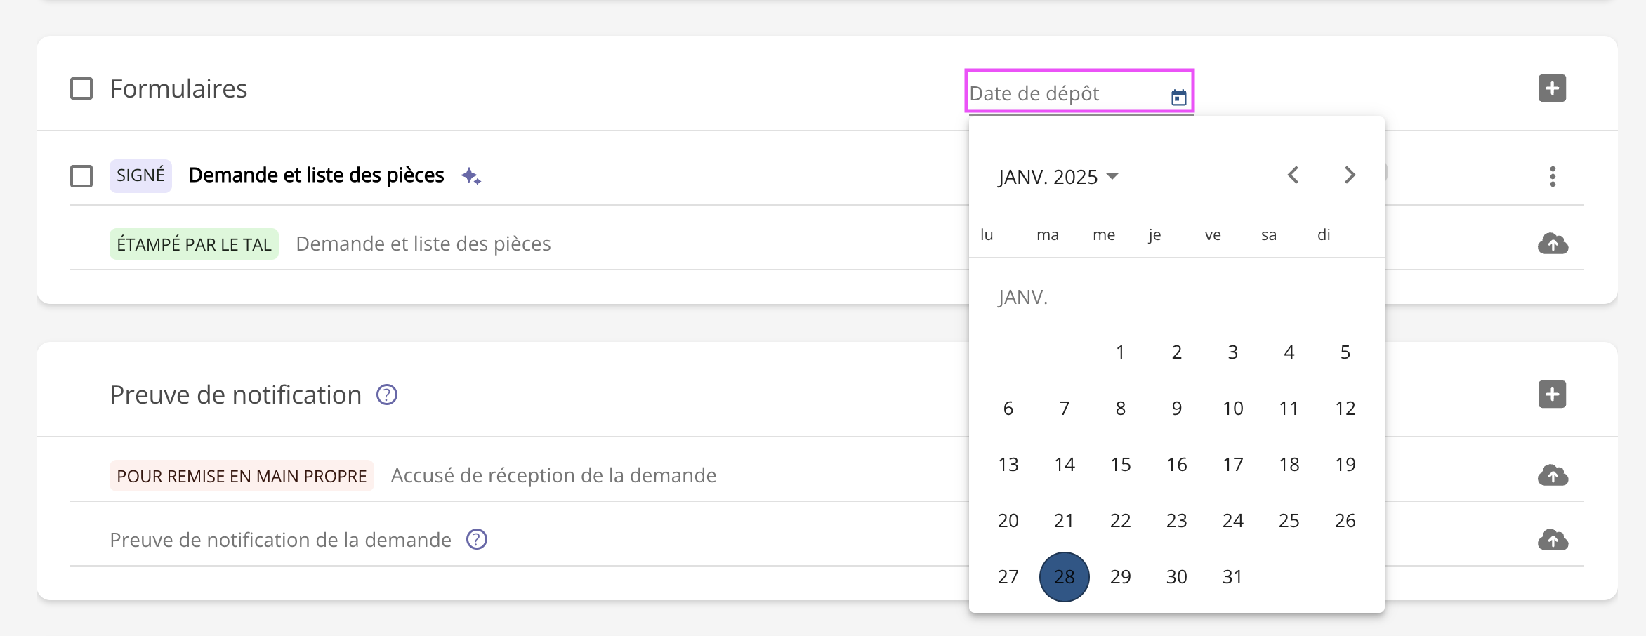Show help for Preuve de notification de la demande
The height and width of the screenshot is (636, 1646).
pyautogui.click(x=477, y=540)
